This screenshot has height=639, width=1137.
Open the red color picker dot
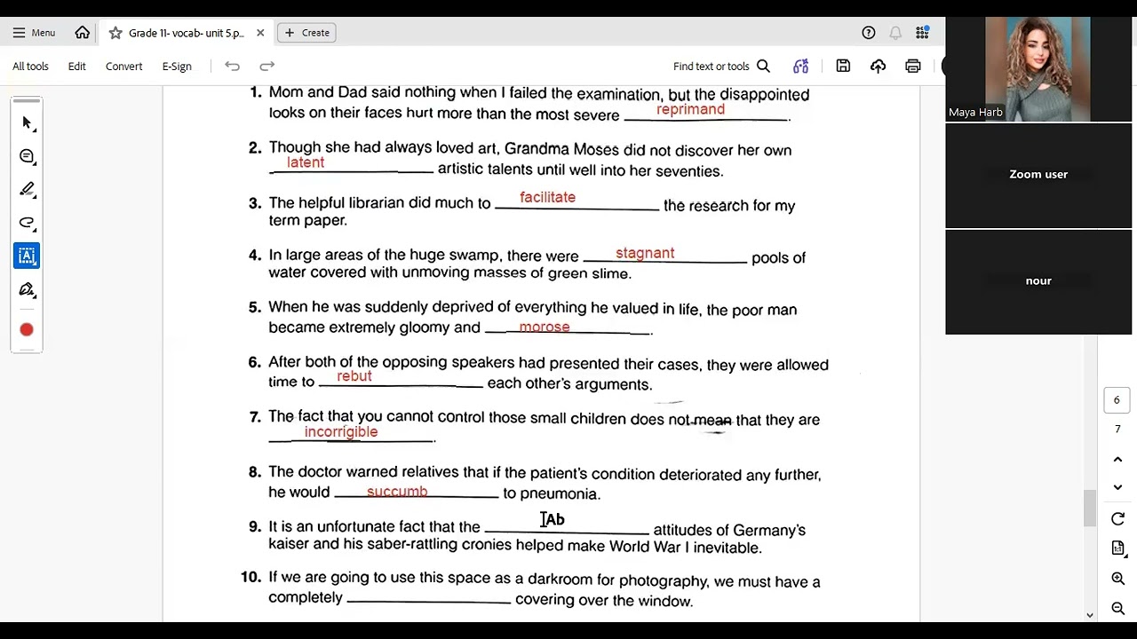coord(27,330)
